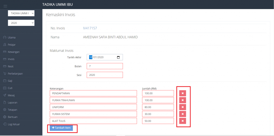Click the Utama dashboard icon
274x136 pixels.
point(5,37)
